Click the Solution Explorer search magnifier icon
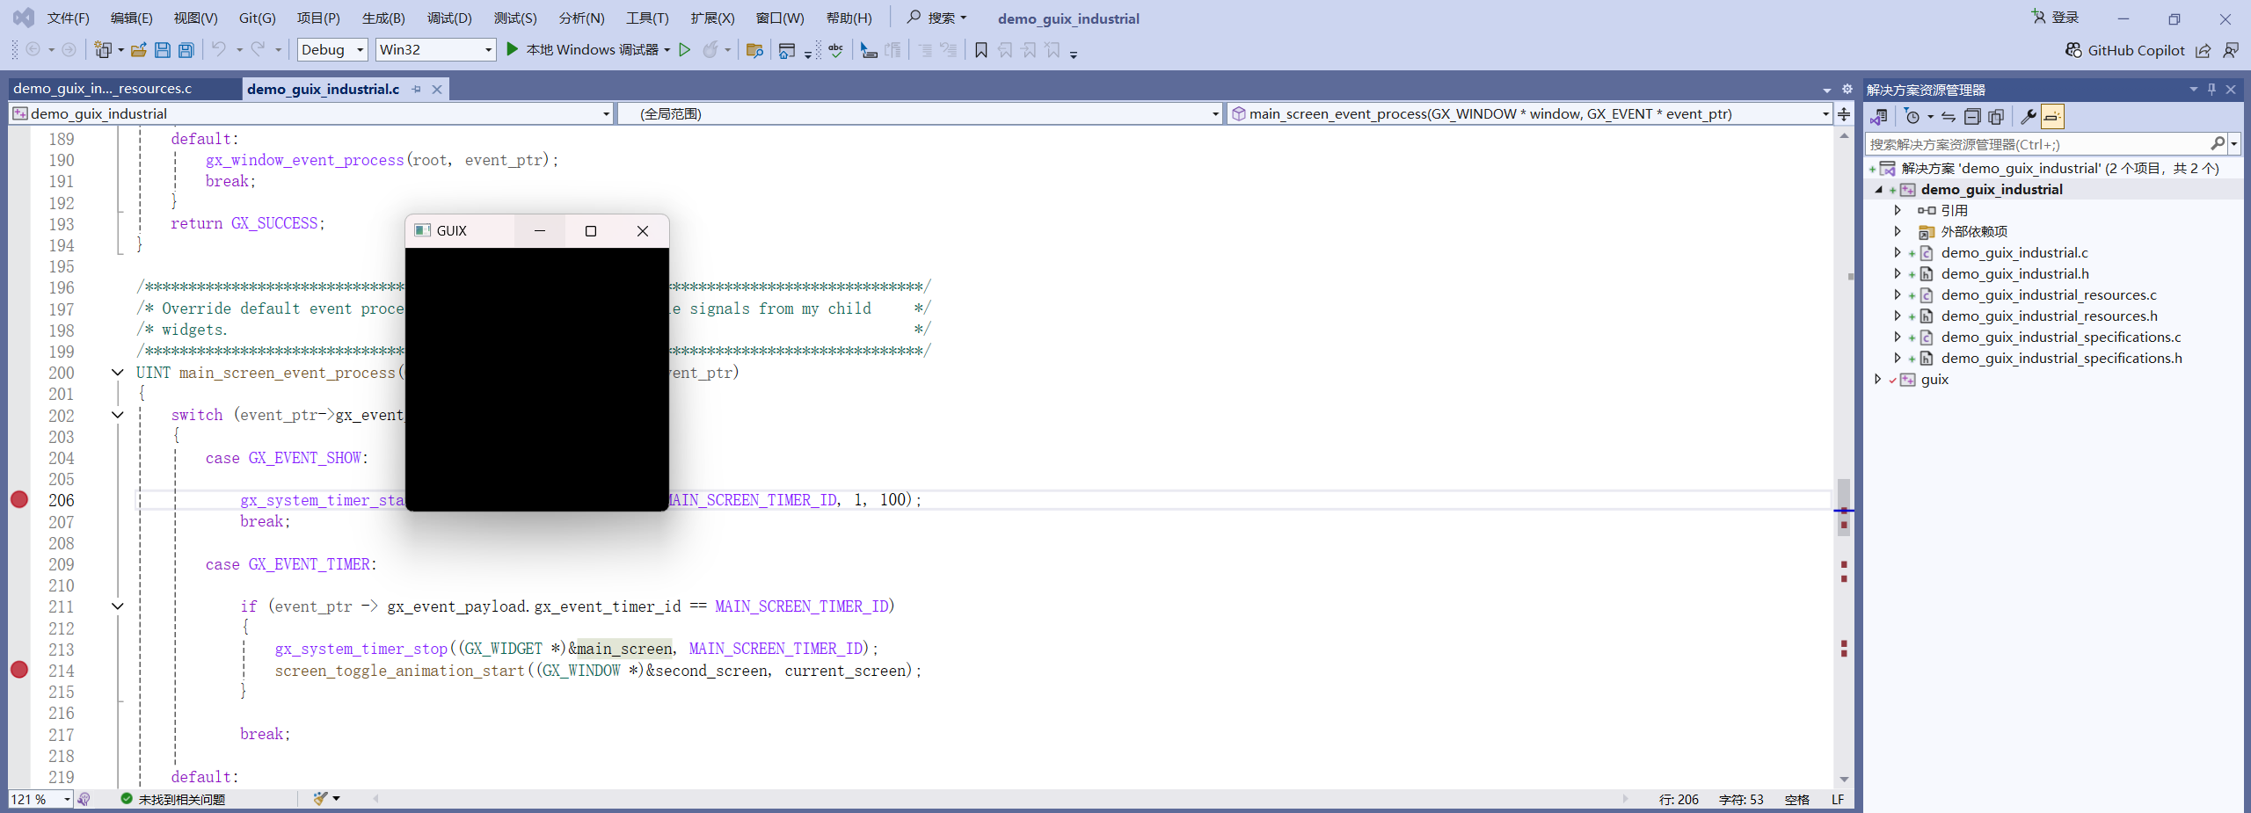The height and width of the screenshot is (813, 2251). point(2218,143)
